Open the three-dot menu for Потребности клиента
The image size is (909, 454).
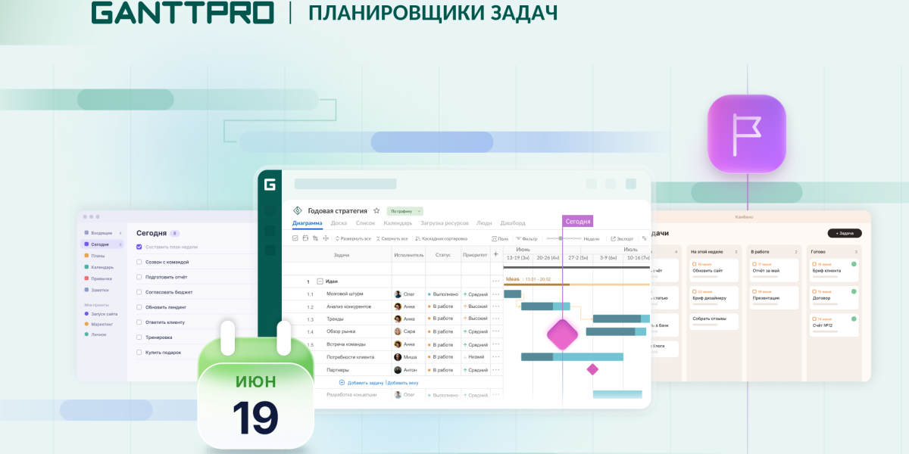click(496, 356)
